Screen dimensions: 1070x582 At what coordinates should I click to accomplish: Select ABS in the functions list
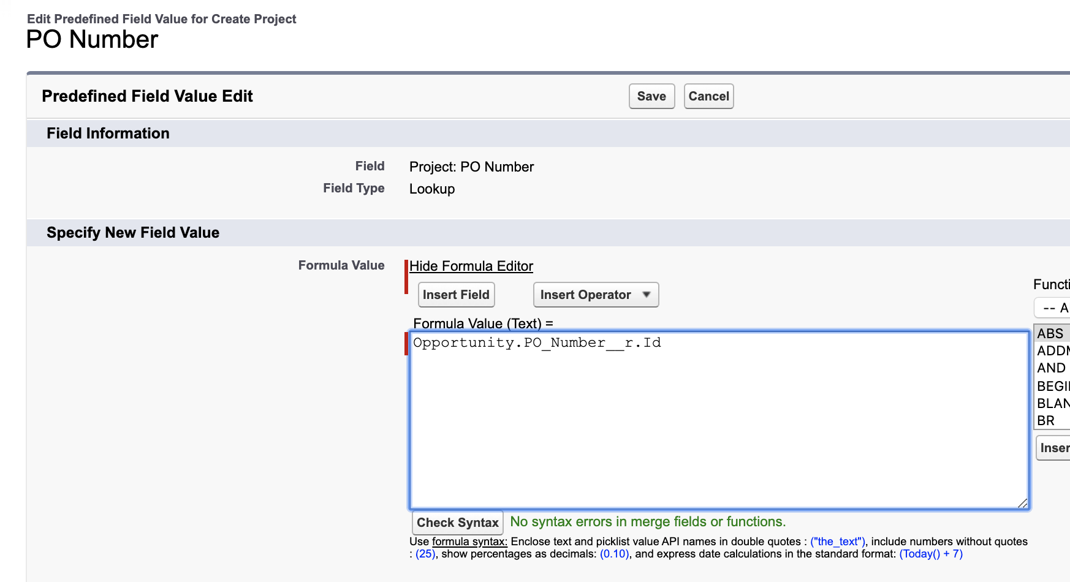point(1050,333)
